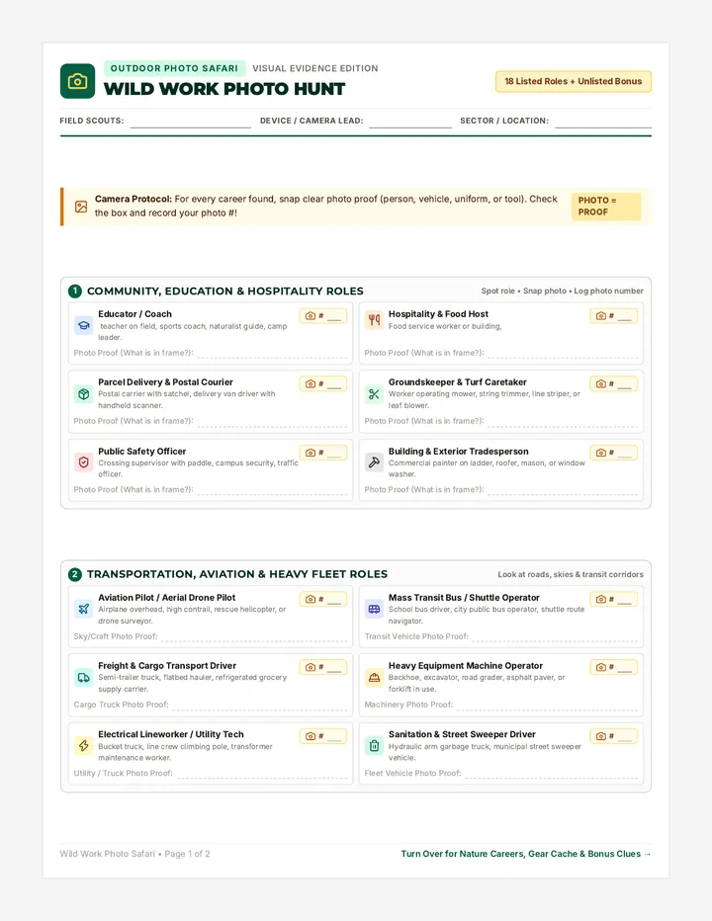Click the Photo Proof line under Building Tradesperson
This screenshot has width=712, height=921.
tap(563, 490)
